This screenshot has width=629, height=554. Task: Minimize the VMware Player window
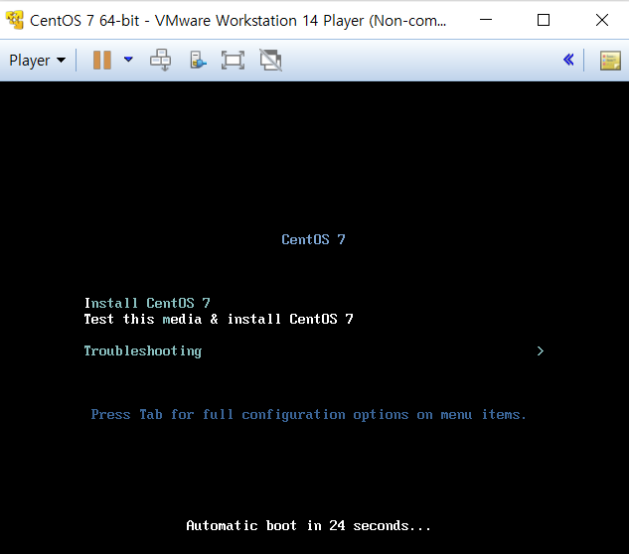486,20
